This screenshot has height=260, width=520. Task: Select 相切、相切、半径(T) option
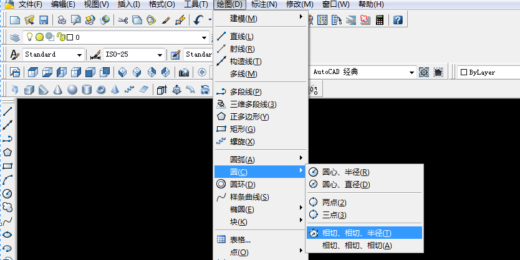tap(365, 233)
